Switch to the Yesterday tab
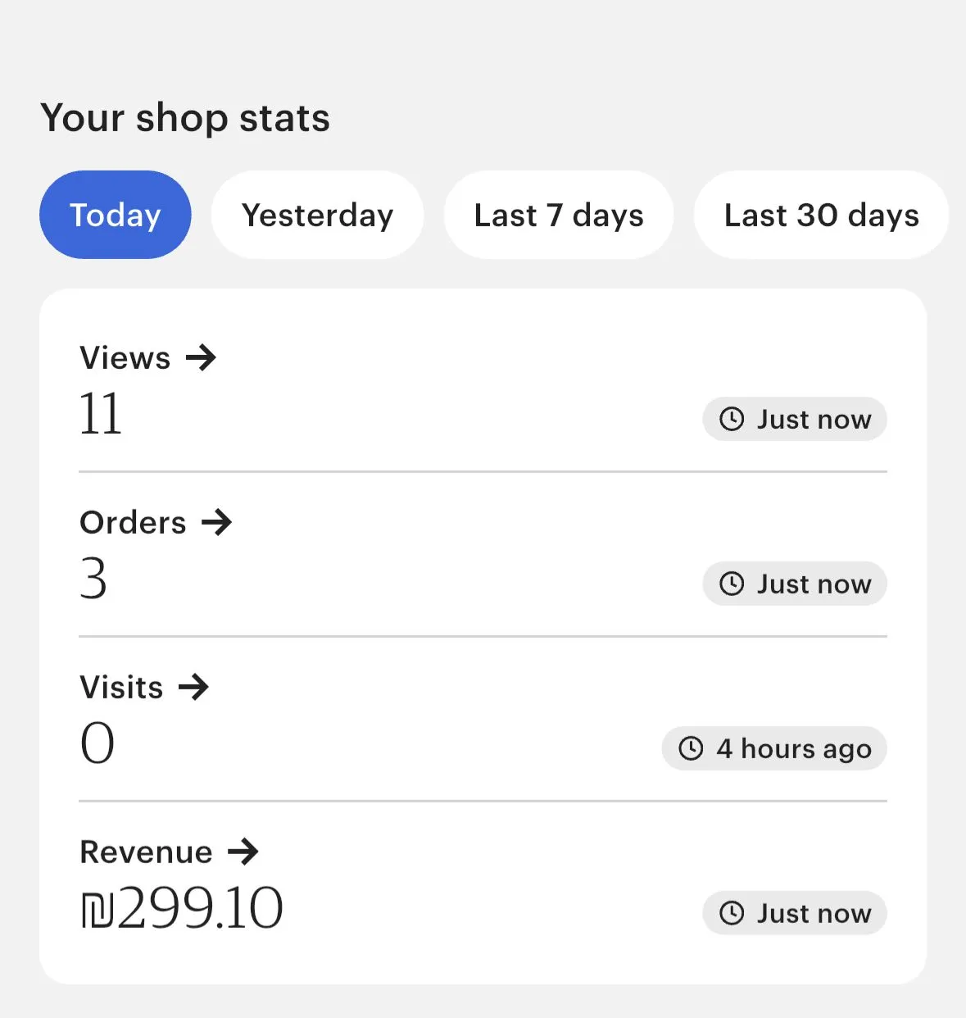966x1018 pixels. pyautogui.click(x=317, y=216)
